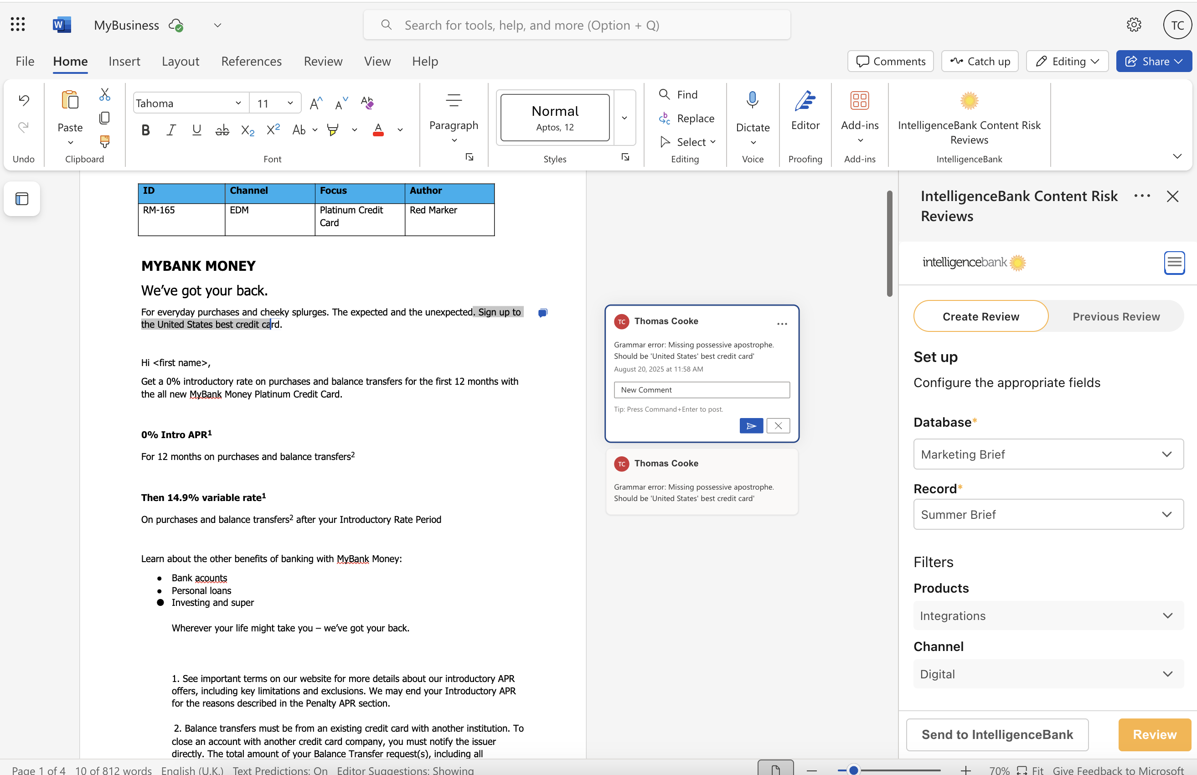Toggle Bold formatting
The width and height of the screenshot is (1197, 775).
coord(146,130)
